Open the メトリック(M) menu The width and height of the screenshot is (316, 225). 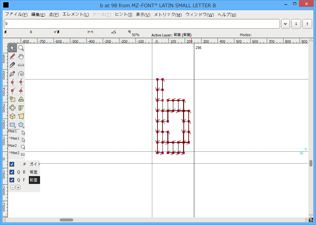tap(168, 14)
